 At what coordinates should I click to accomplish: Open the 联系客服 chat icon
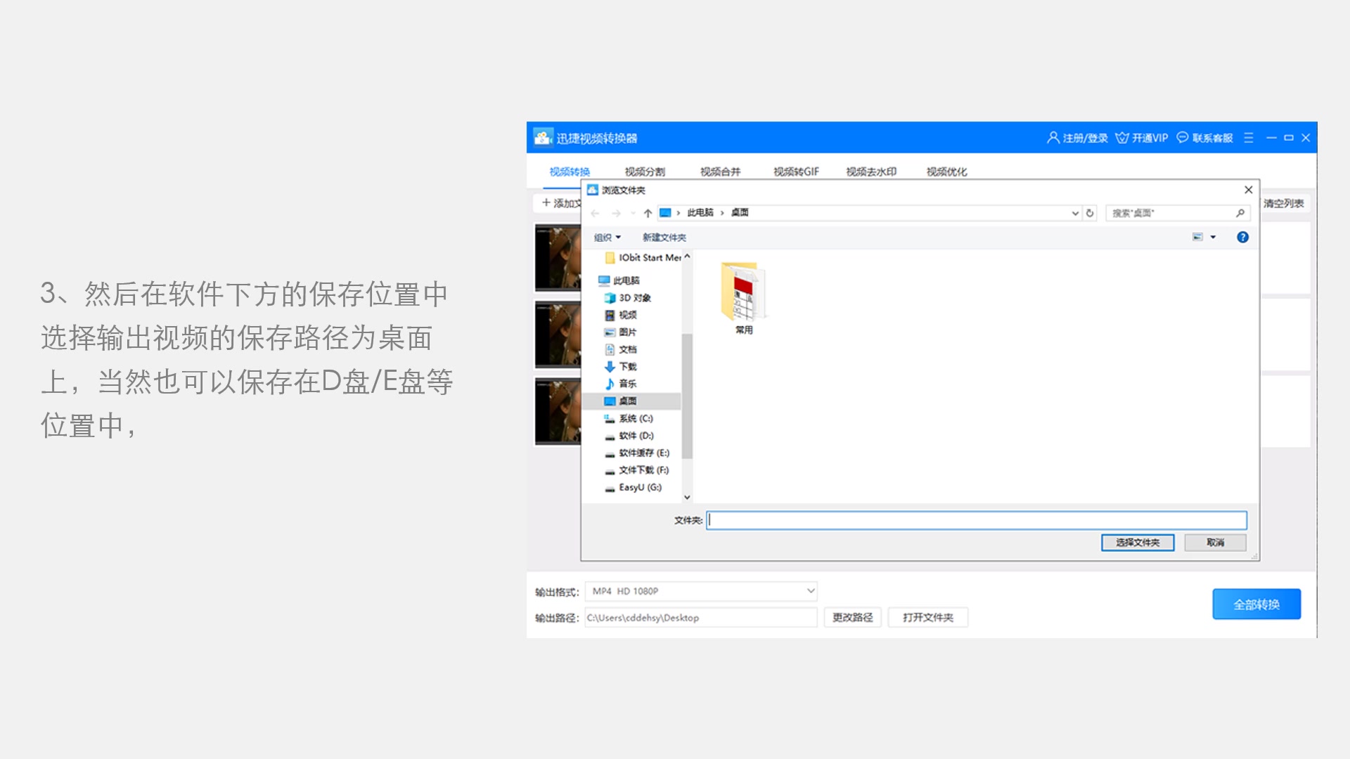[1183, 138]
